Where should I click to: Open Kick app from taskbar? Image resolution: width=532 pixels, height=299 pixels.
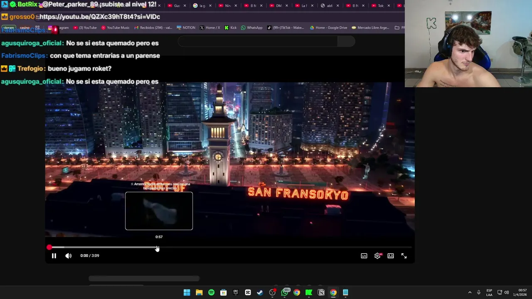[309, 292]
